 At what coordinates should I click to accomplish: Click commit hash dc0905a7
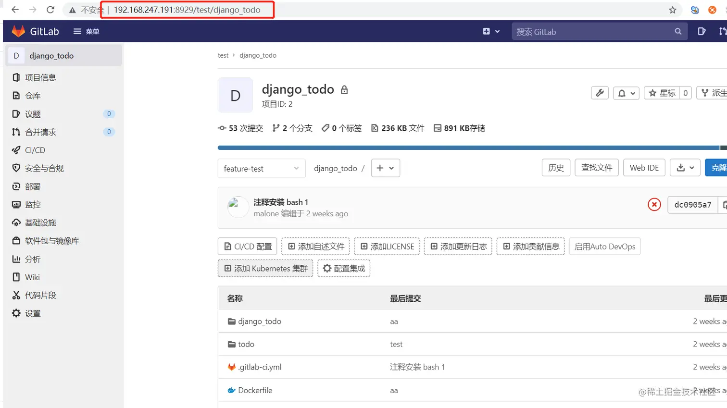693,205
